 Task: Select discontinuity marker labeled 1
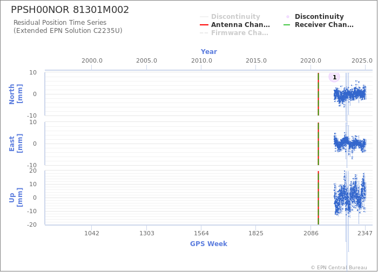[334, 77]
